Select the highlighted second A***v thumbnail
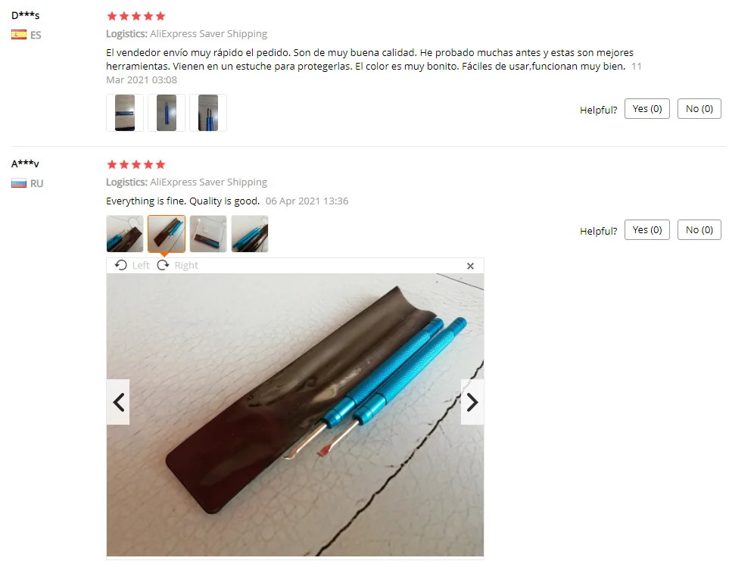 coord(167,234)
